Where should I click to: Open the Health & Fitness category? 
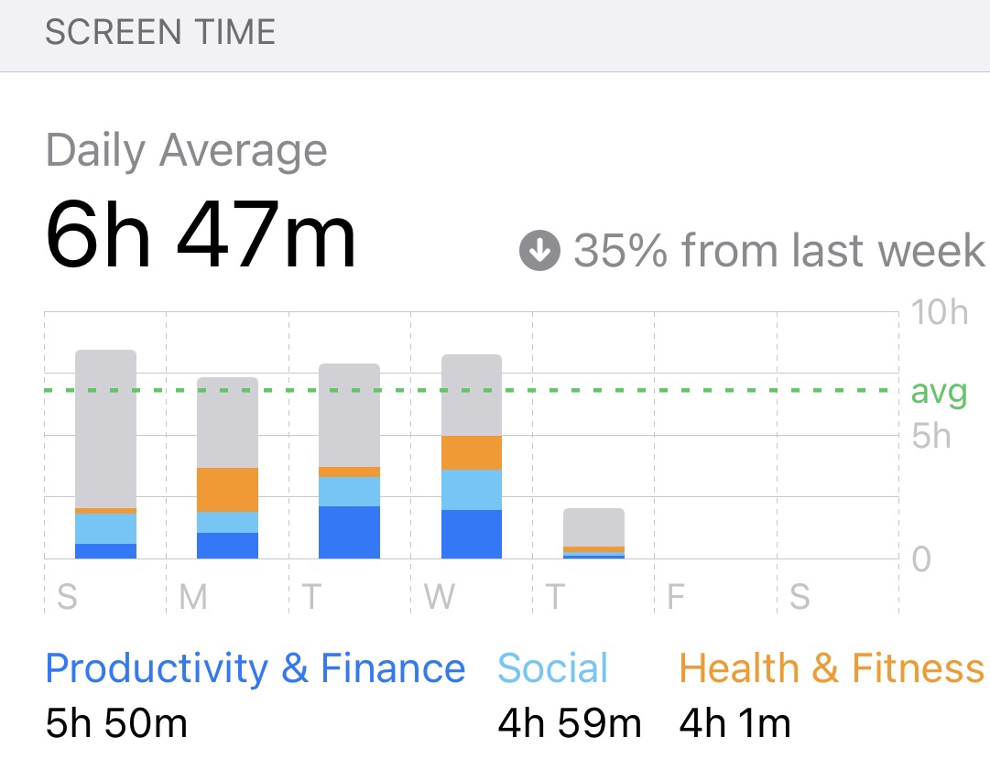(832, 668)
